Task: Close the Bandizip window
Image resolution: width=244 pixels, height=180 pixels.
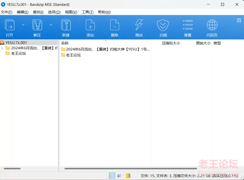Action: (x=237, y=4)
